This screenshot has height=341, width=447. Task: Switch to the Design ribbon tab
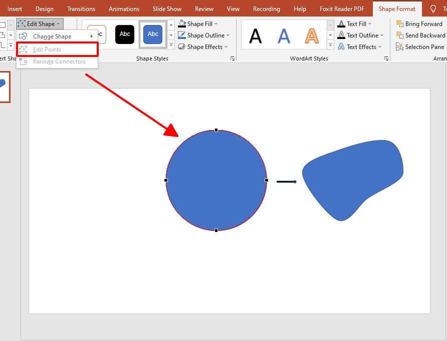[x=44, y=8]
